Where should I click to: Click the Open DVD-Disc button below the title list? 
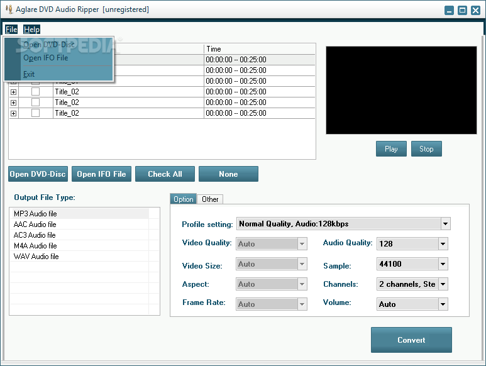coord(38,174)
